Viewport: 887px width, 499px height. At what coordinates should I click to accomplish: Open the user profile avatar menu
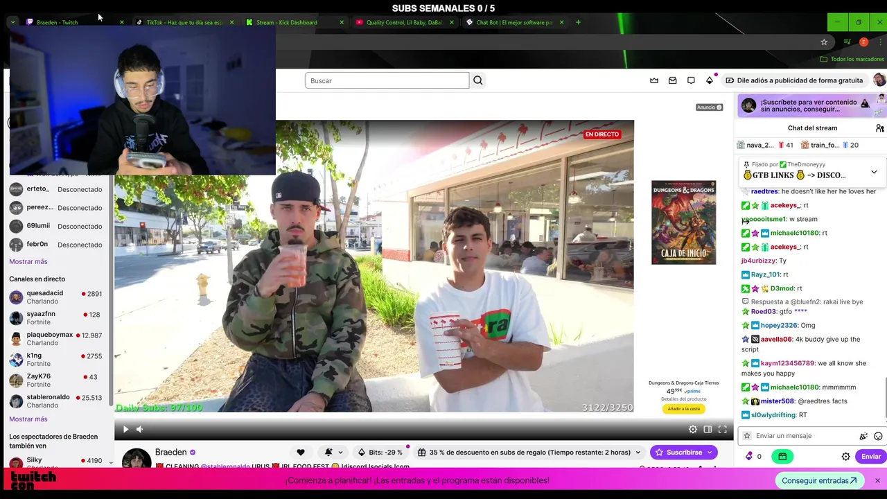pos(879,80)
